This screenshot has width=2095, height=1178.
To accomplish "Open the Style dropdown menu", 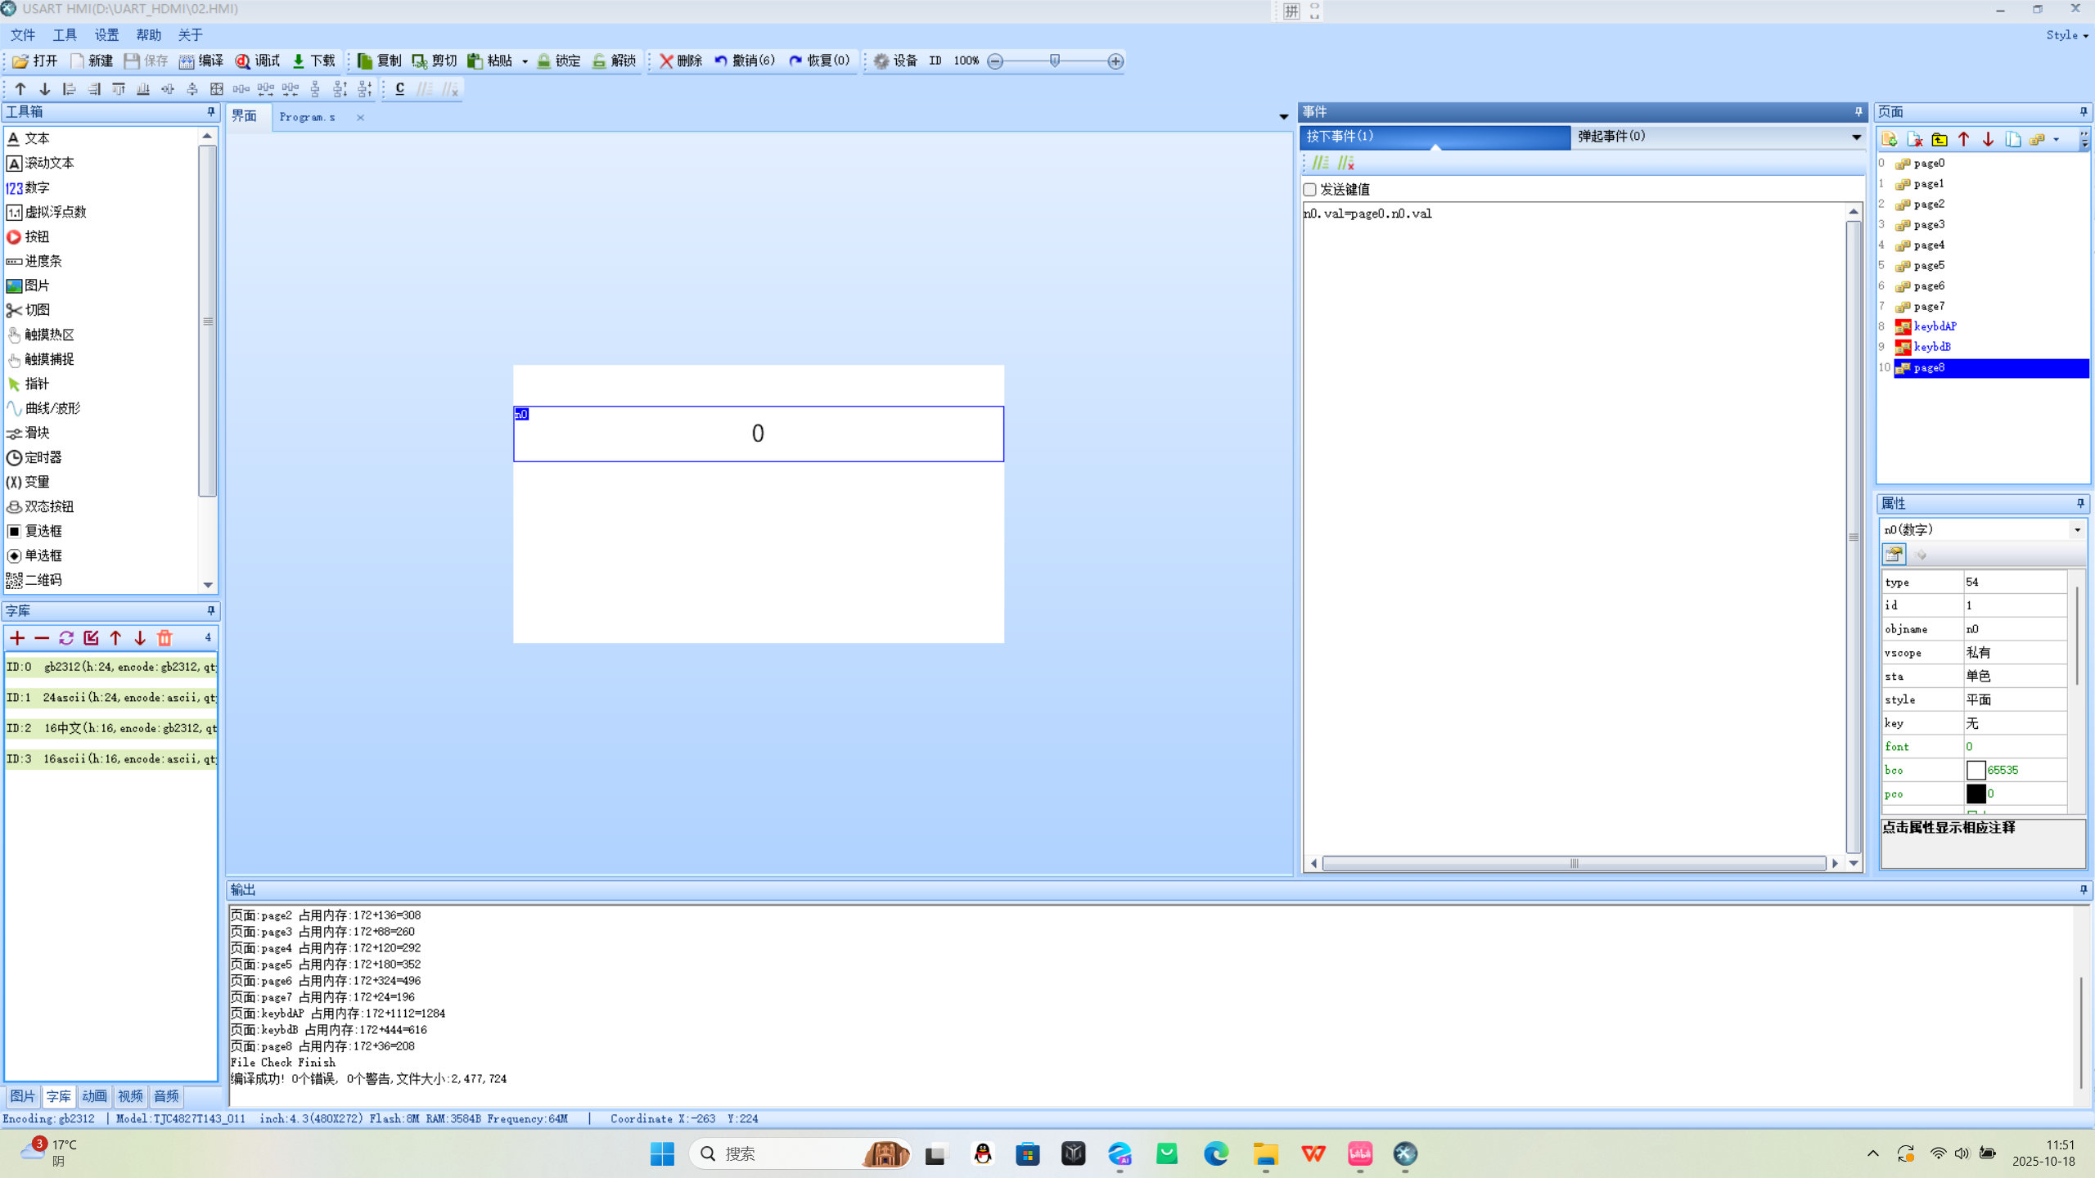I will tap(2067, 35).
